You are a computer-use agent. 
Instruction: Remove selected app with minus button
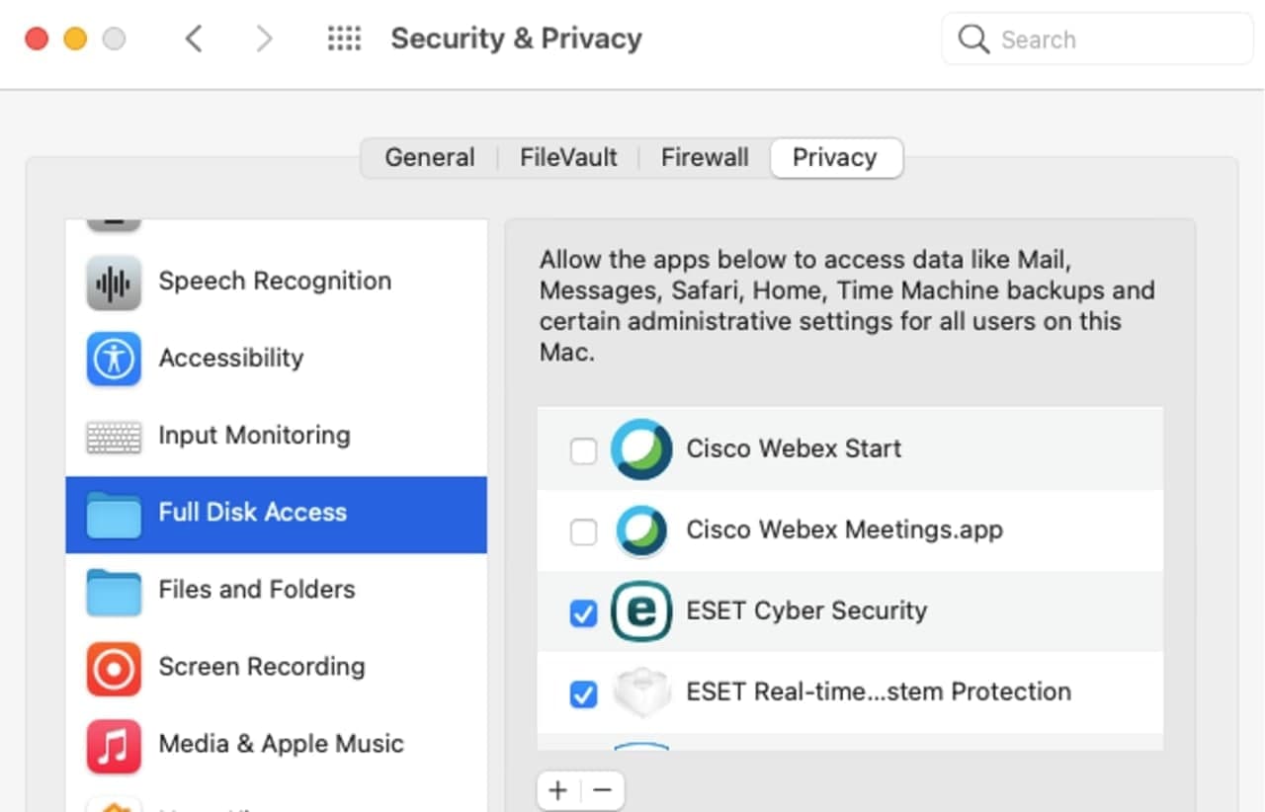603,790
